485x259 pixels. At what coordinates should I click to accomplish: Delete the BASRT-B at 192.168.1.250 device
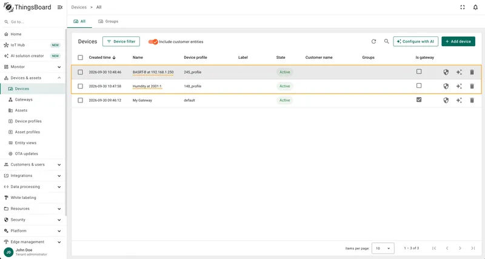coord(472,72)
